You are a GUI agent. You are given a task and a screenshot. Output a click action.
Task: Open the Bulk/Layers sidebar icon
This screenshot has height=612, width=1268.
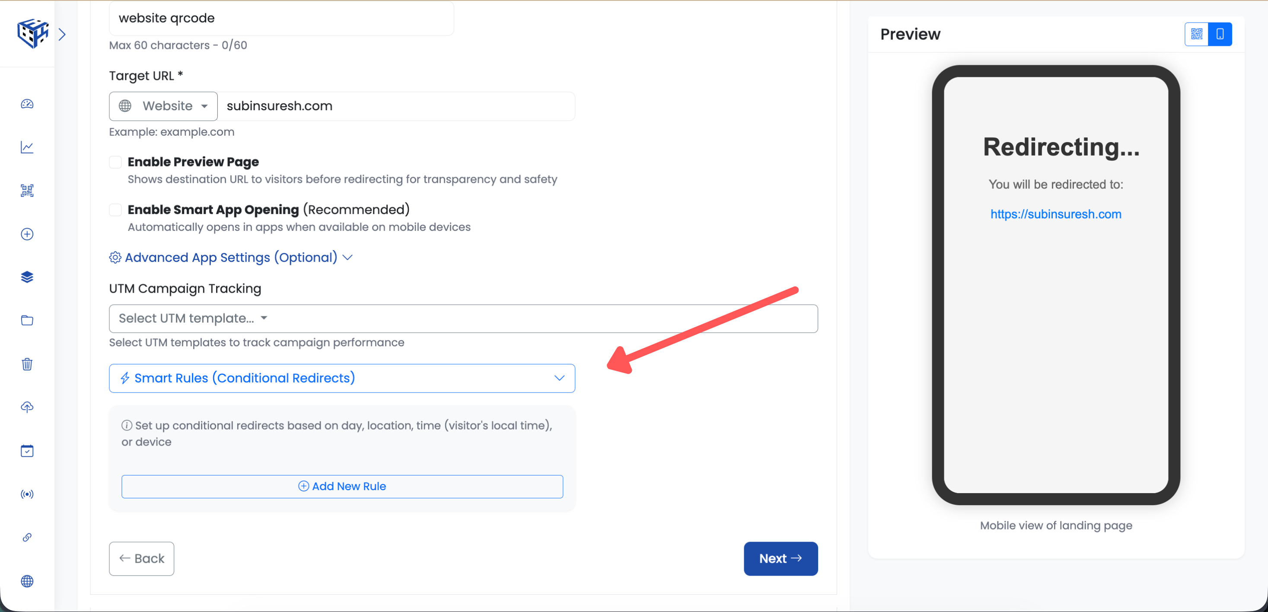click(27, 277)
